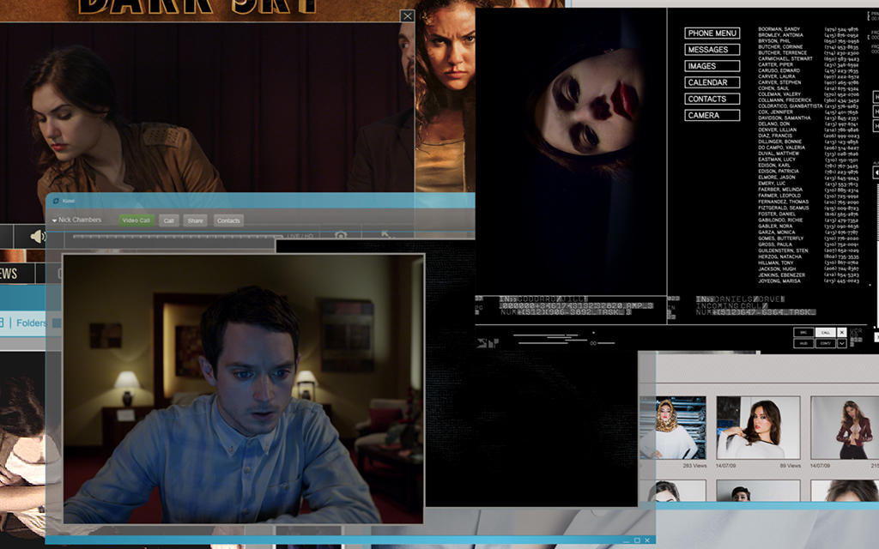Viewport: 879px width, 549px height.
Task: Click the speaker volume icon
Action: click(37, 236)
